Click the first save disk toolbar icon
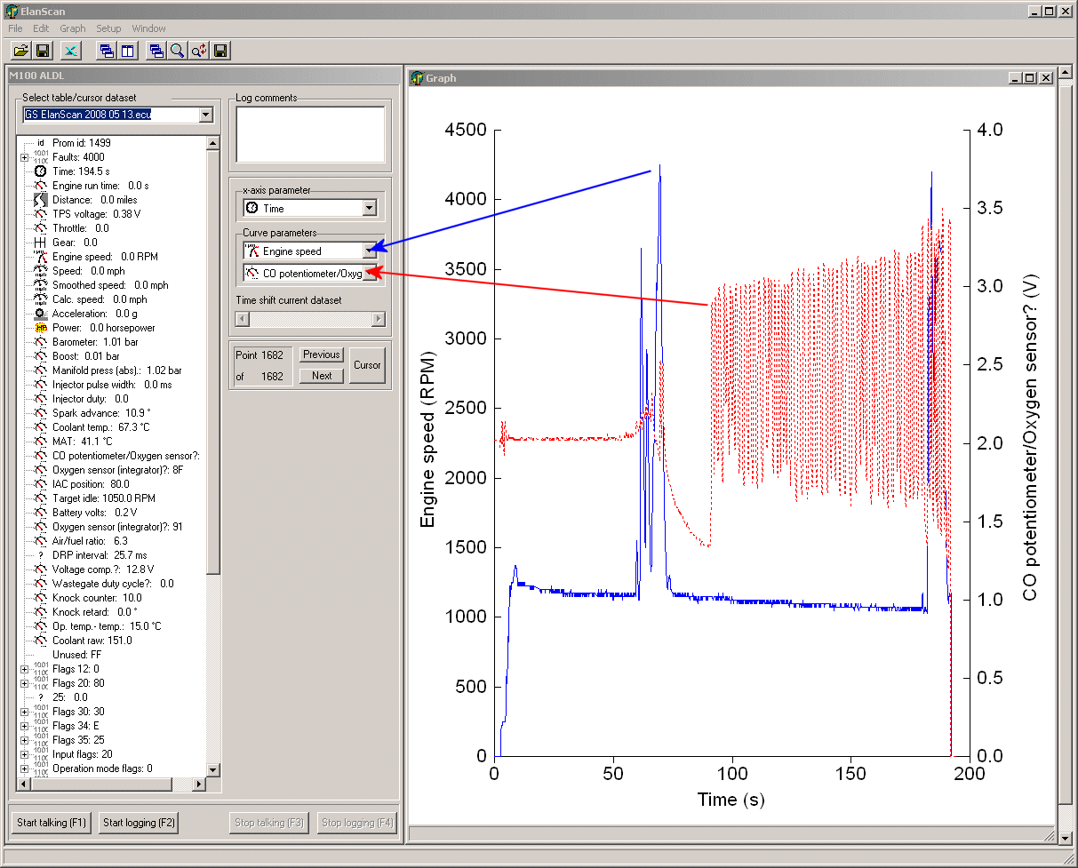Image resolution: width=1078 pixels, height=868 pixels. 43,51
